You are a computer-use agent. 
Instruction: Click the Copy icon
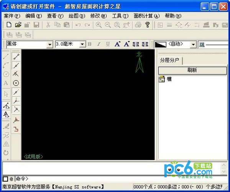point(58,25)
